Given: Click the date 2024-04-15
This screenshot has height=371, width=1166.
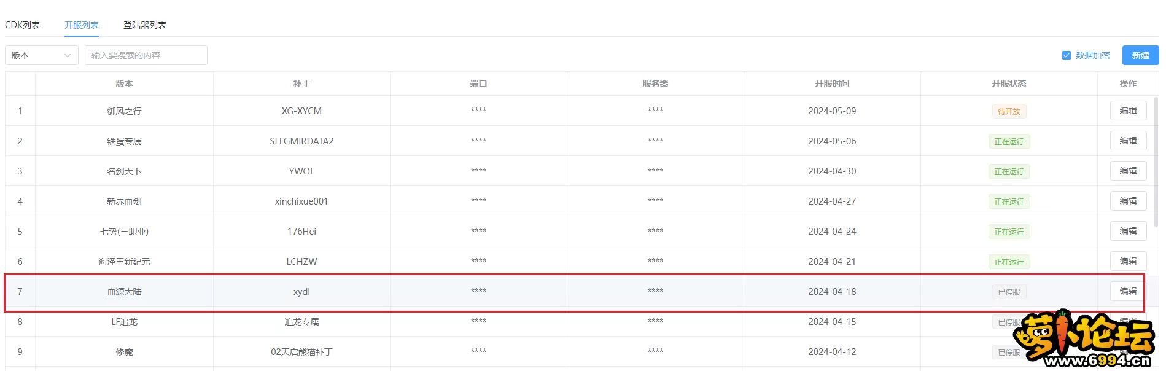Looking at the screenshot, I should click(x=832, y=322).
